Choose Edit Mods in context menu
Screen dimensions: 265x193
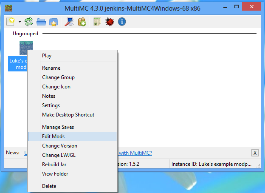pyautogui.click(x=53, y=136)
